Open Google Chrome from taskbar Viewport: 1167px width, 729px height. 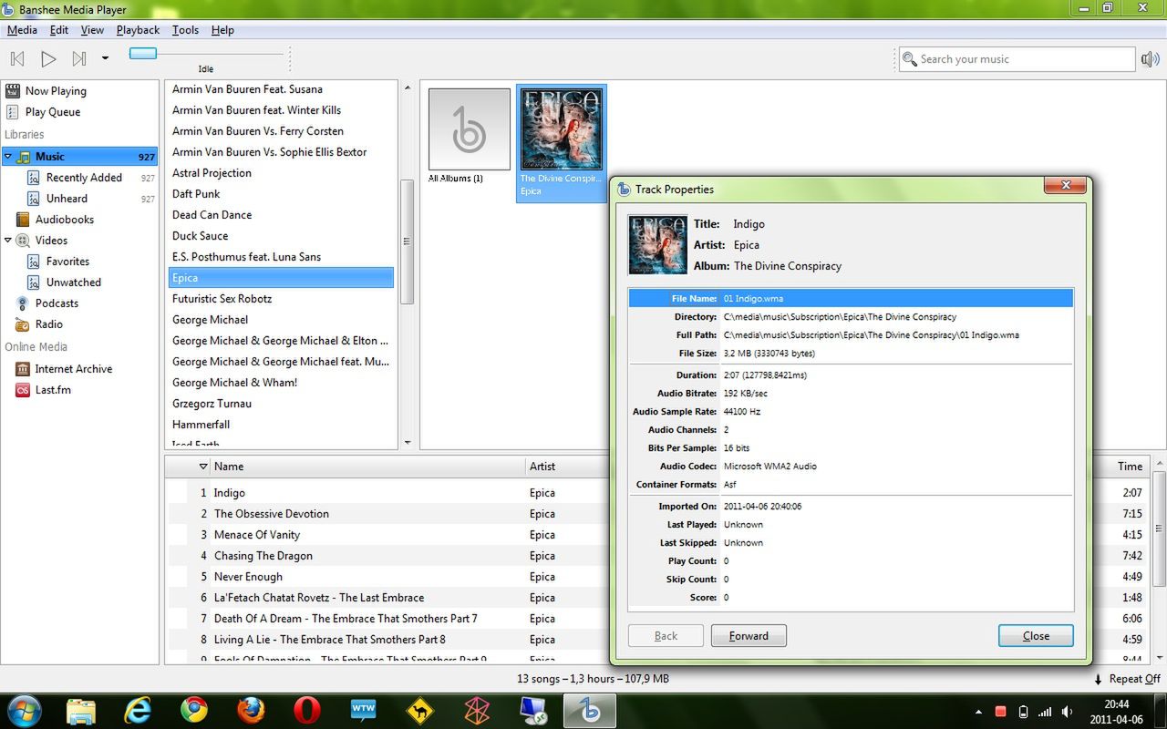(193, 711)
